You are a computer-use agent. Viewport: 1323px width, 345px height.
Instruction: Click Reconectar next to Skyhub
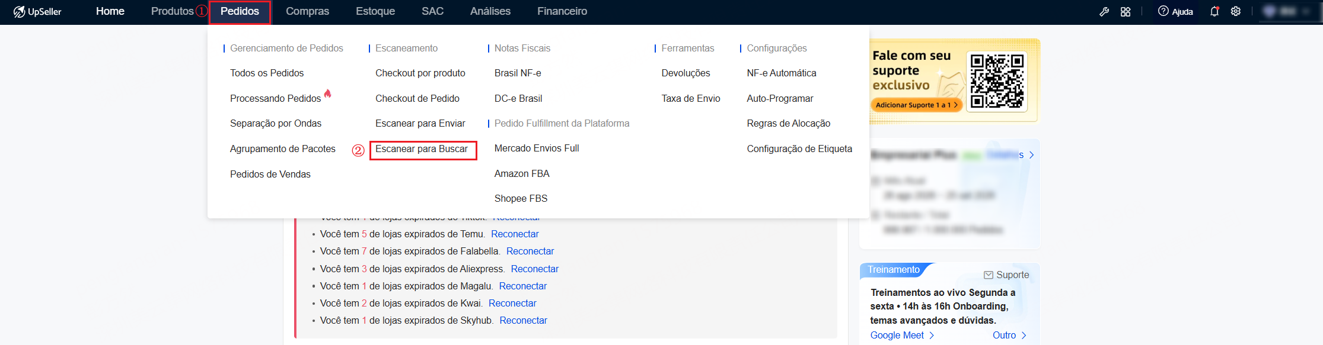tap(523, 321)
